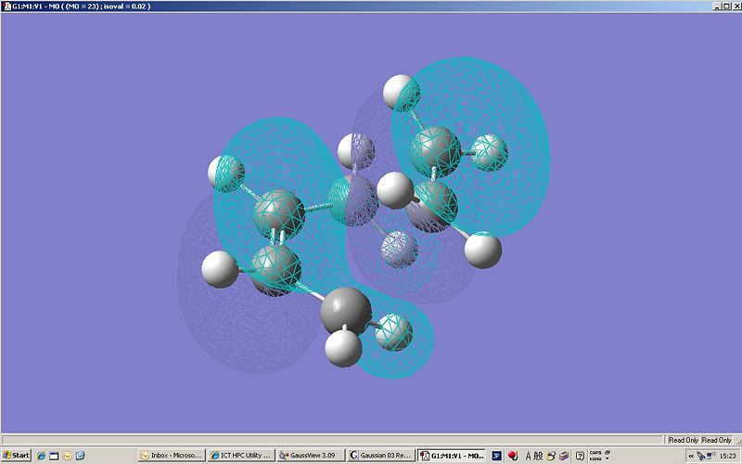The height and width of the screenshot is (464, 742).
Task: Switch to Gaussian 03 Revision taskbar window
Action: coord(380,456)
